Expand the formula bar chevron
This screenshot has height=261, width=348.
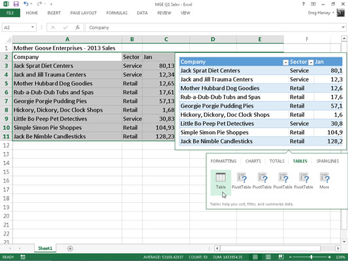coord(343,27)
